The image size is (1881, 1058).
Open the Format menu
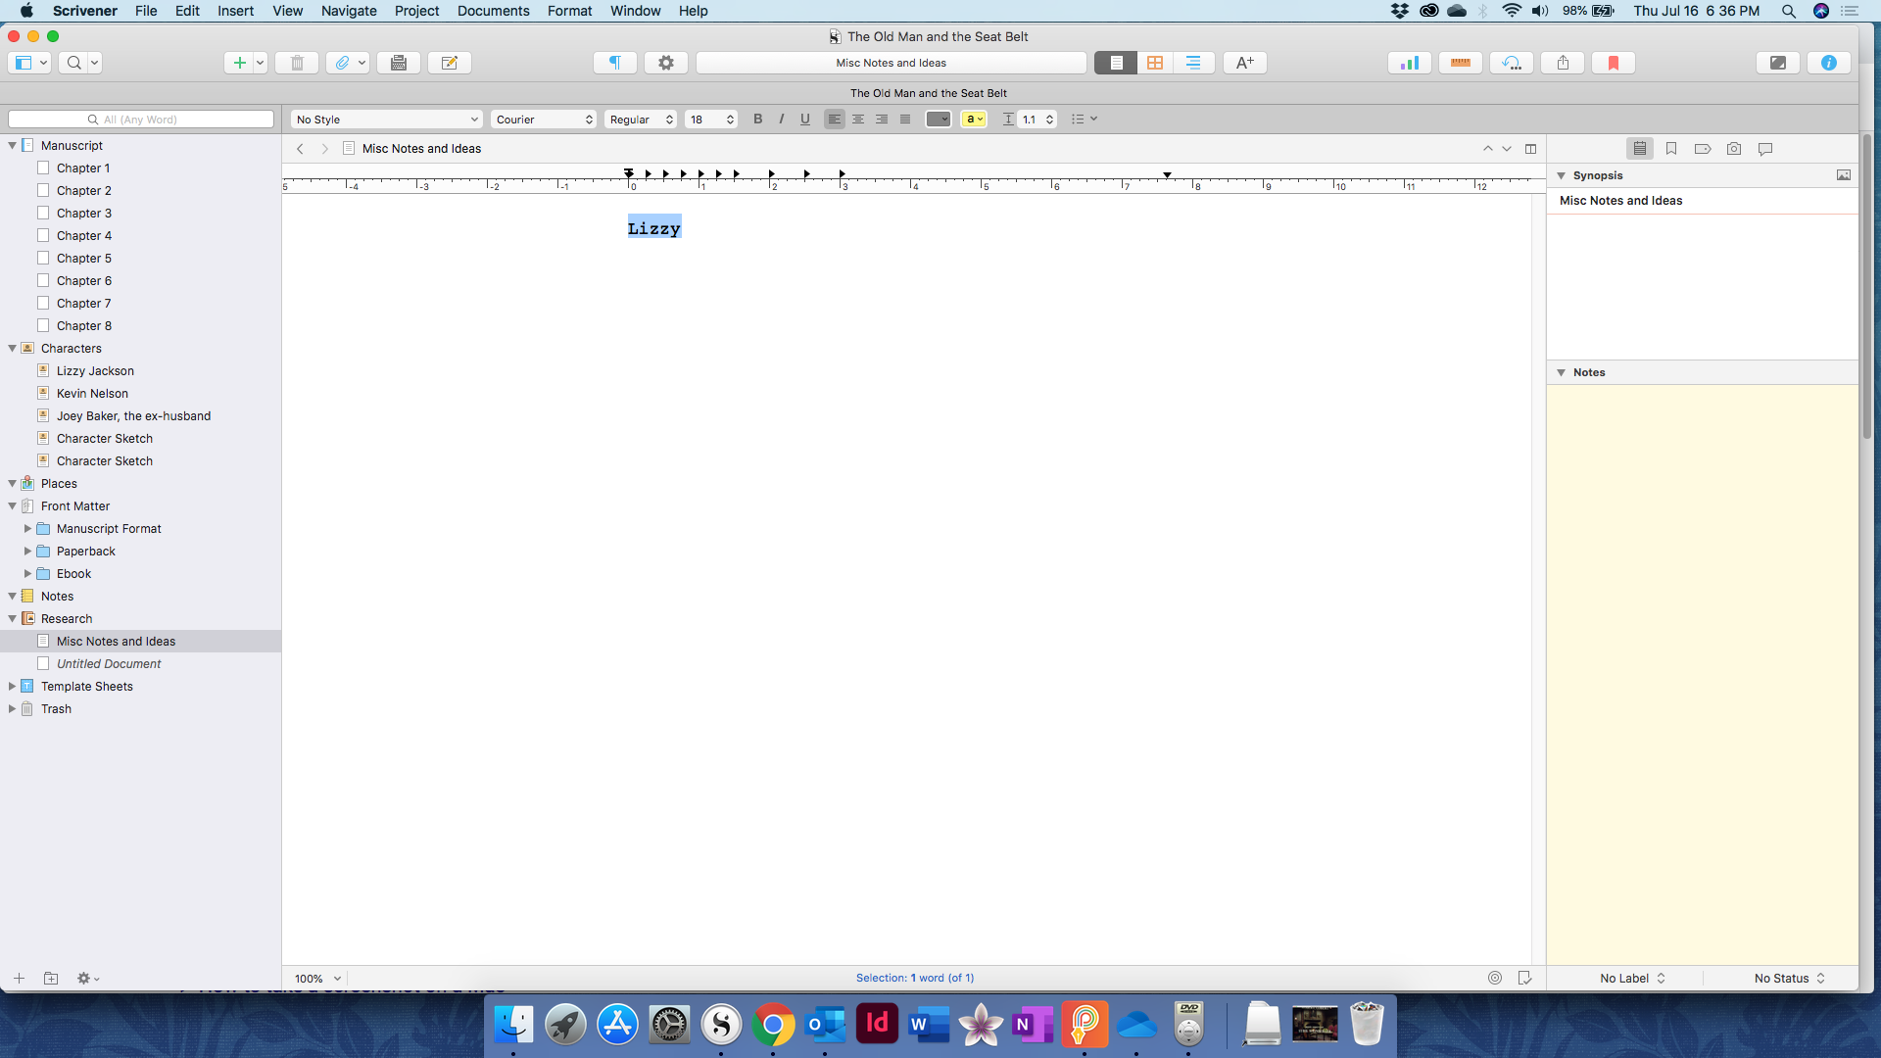click(x=569, y=11)
